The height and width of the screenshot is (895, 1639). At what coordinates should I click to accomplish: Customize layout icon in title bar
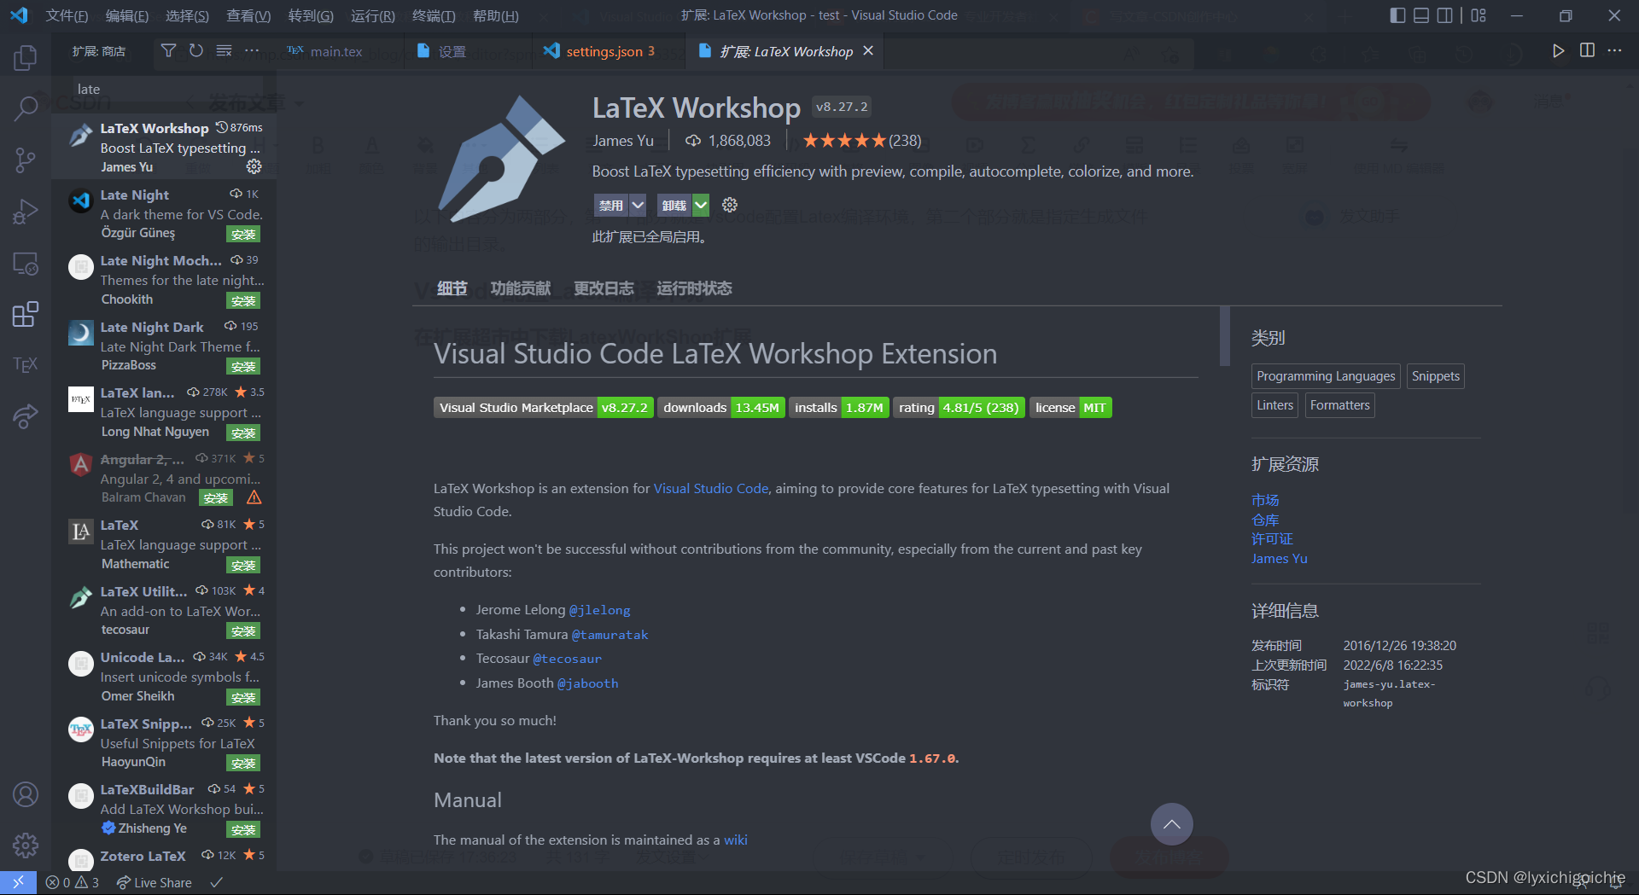click(x=1479, y=15)
